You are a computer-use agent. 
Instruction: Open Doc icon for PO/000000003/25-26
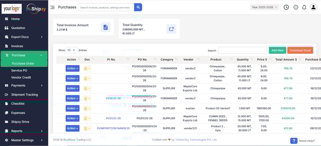click(87, 98)
